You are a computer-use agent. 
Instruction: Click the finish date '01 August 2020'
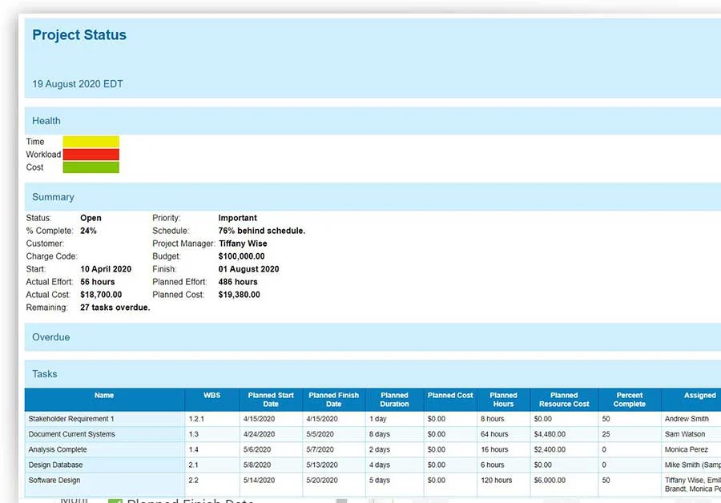pos(249,269)
